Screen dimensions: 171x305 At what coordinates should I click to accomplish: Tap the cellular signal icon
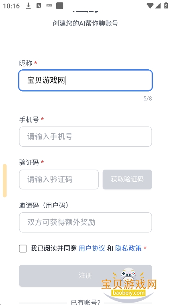[x=158, y=6]
